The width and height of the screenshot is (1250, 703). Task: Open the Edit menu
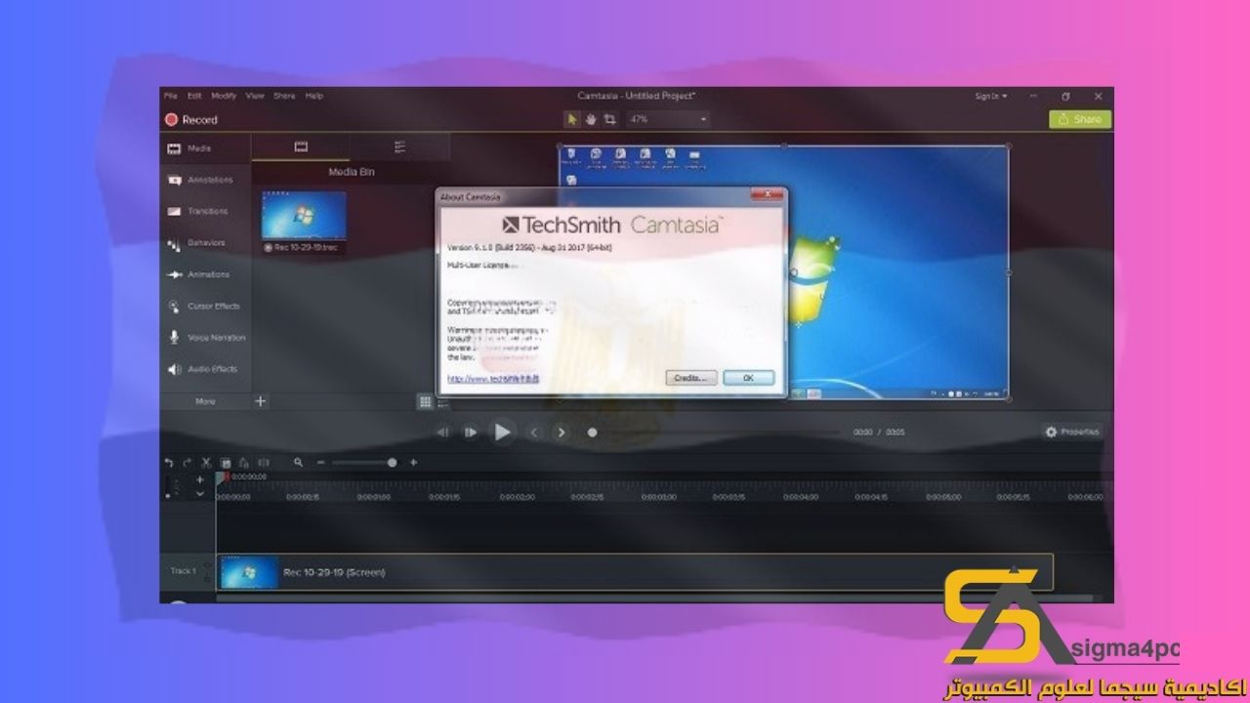pyautogui.click(x=194, y=96)
